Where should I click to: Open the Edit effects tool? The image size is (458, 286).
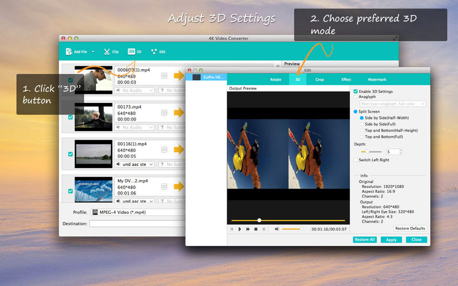coord(154,51)
